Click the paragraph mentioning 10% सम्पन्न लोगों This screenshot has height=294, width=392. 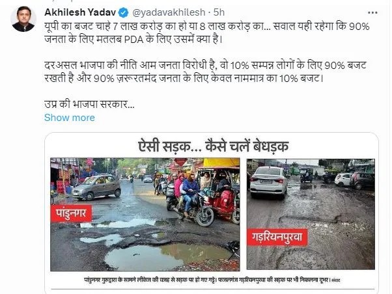(205, 72)
